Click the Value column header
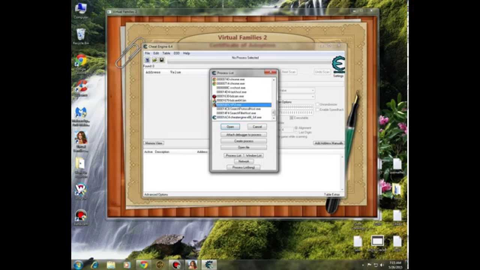Screen dimensions: 480x270 [175, 72]
